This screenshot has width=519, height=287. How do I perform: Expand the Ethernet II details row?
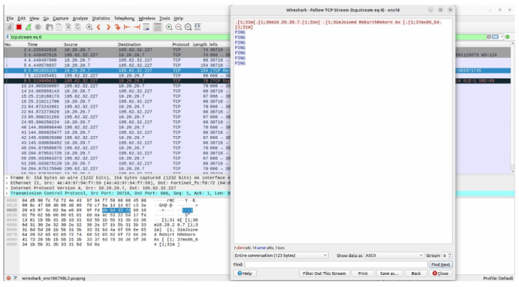coord(7,183)
